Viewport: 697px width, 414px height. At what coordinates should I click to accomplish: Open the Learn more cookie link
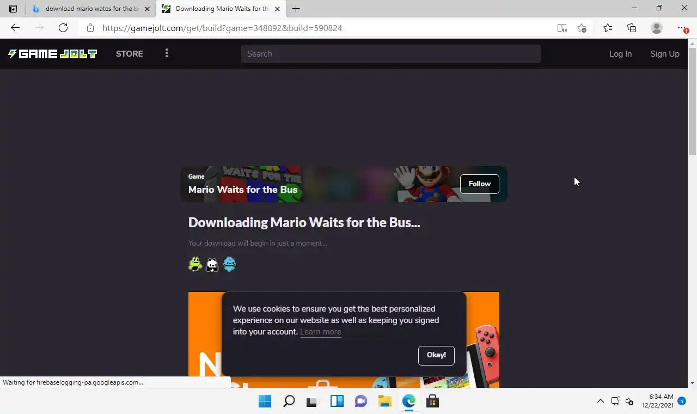(321, 332)
